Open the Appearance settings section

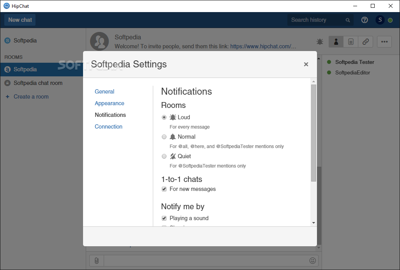[x=110, y=103]
